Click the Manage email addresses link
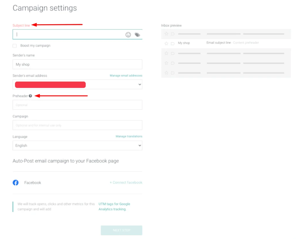Image resolution: width=296 pixels, height=239 pixels. click(x=126, y=76)
